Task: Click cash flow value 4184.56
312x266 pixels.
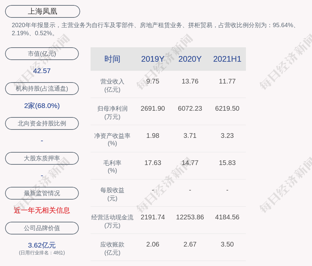Action: point(227,217)
